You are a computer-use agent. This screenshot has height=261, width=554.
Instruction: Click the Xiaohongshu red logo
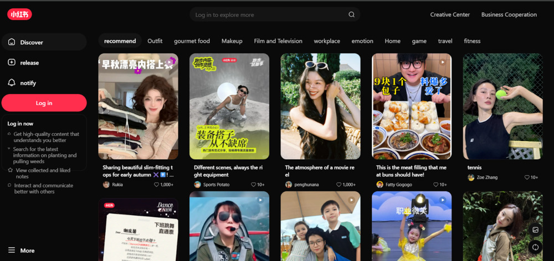pyautogui.click(x=19, y=14)
